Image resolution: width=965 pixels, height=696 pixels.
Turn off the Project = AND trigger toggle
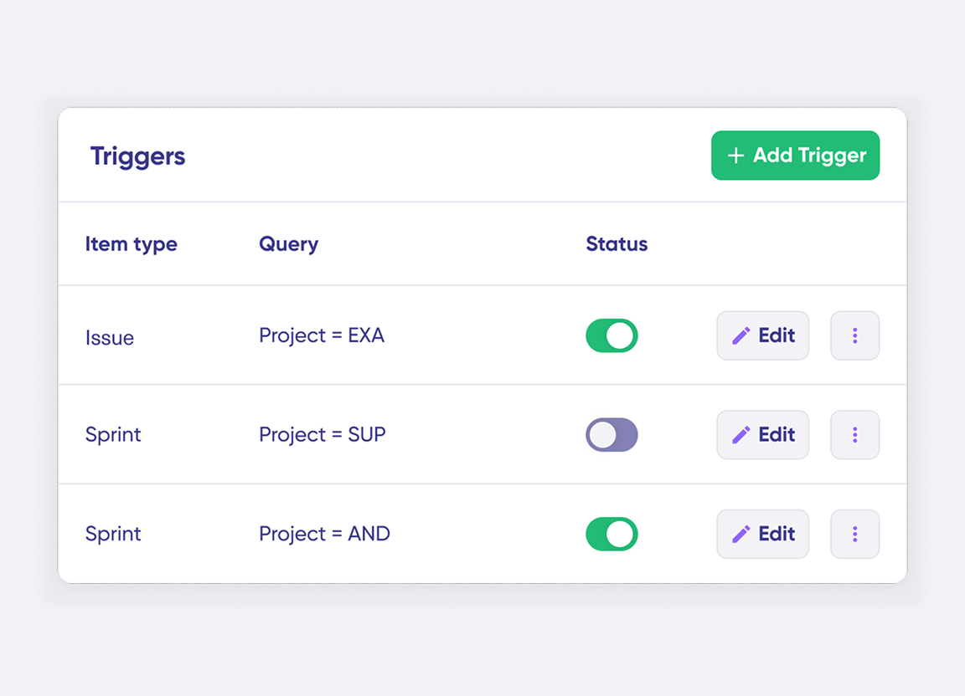tap(612, 534)
